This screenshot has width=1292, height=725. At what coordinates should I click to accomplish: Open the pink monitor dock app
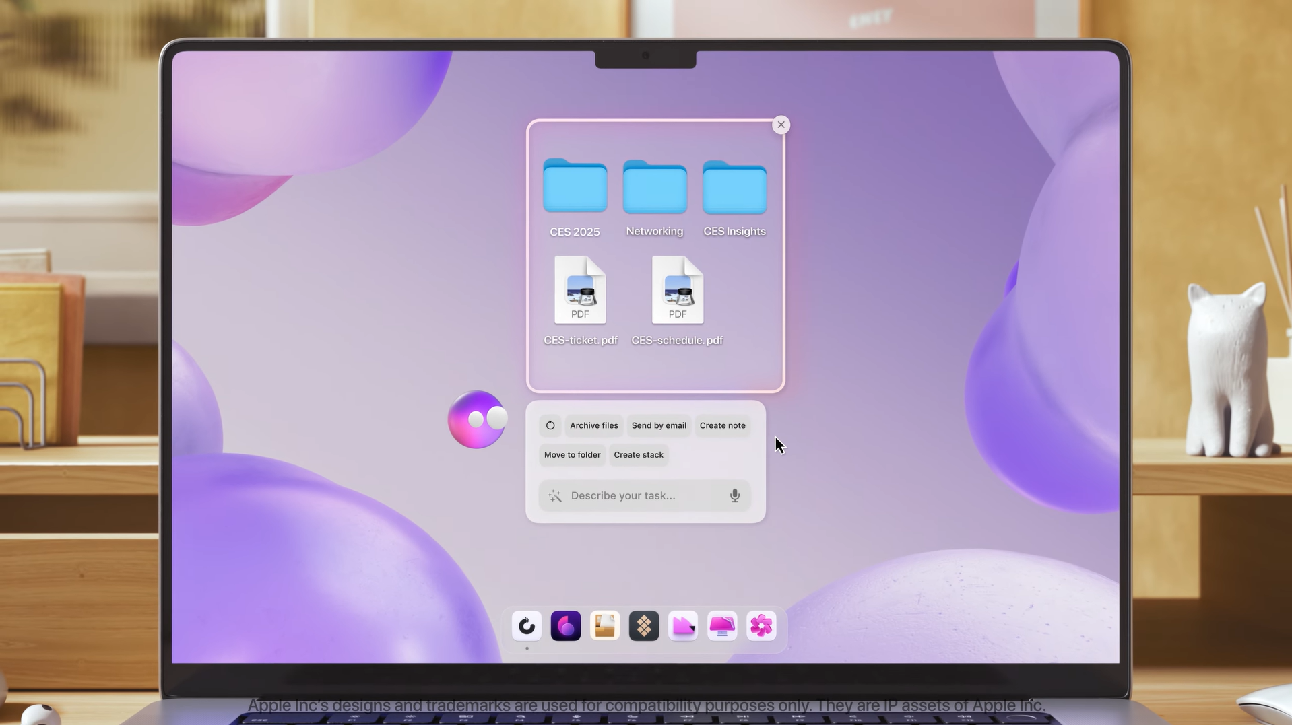[722, 626]
